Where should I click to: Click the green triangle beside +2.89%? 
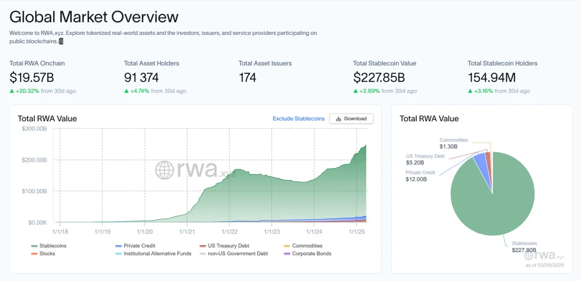(x=356, y=91)
